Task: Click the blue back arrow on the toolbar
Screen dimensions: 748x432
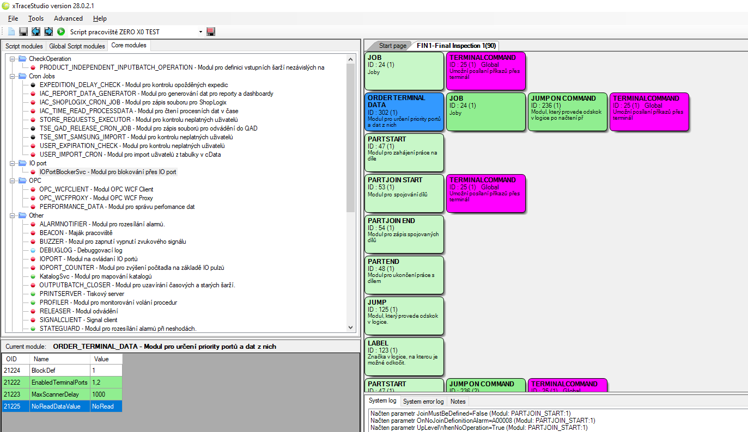Action: click(x=35, y=31)
